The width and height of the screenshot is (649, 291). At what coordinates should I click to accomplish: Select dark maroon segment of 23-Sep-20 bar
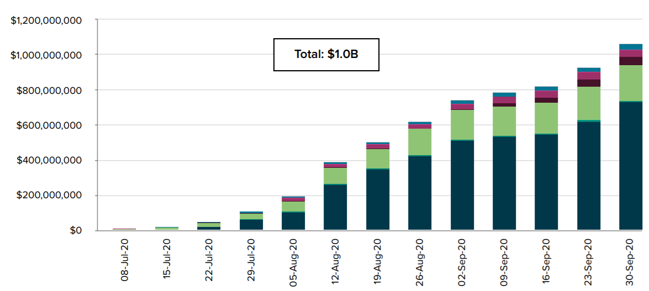(589, 83)
